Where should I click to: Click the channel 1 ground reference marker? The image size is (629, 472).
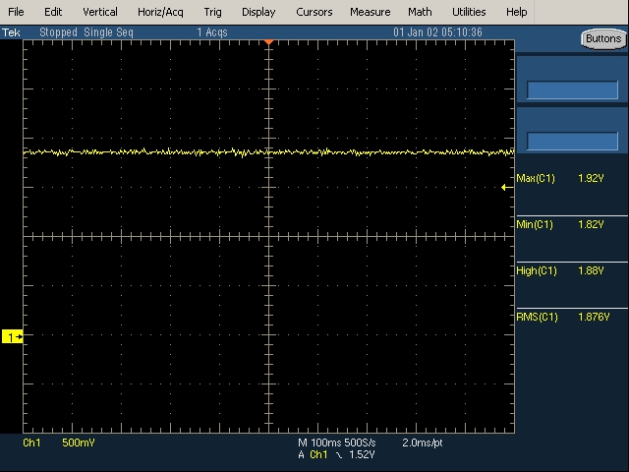pyautogui.click(x=13, y=336)
